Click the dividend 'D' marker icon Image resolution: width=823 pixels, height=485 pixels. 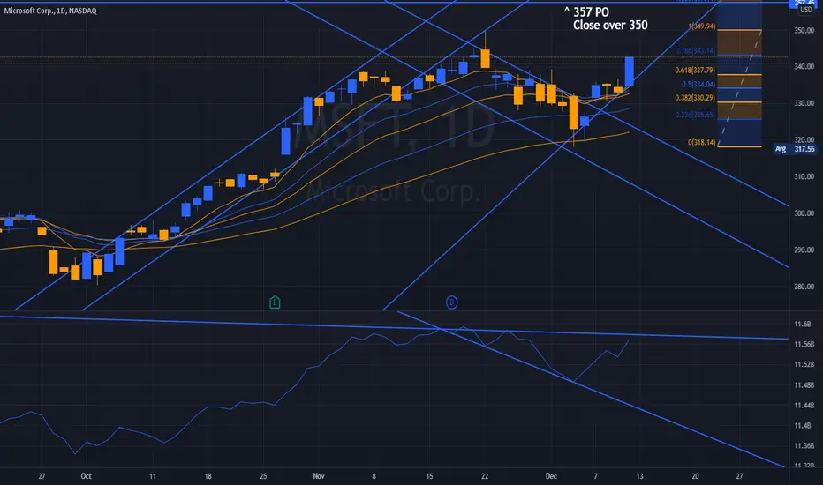pos(451,302)
